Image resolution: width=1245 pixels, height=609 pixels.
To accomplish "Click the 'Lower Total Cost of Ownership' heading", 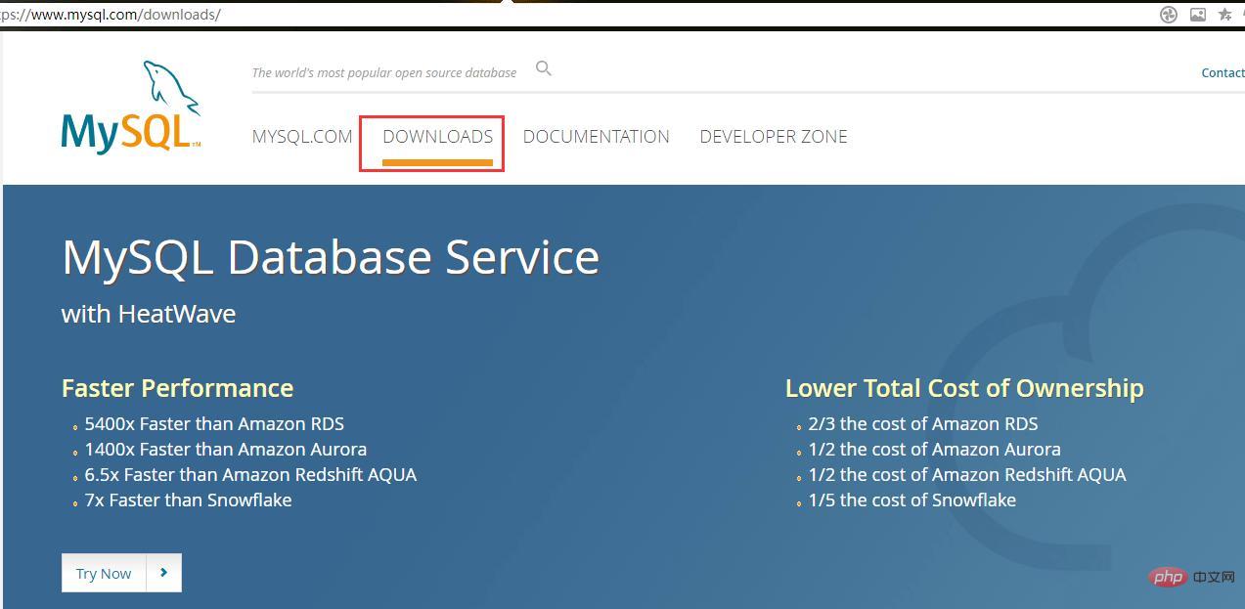I will tap(964, 387).
